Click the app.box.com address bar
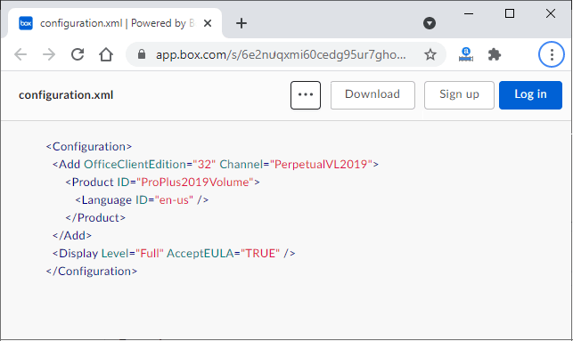Viewport: 573px width, 341px height. (x=281, y=55)
